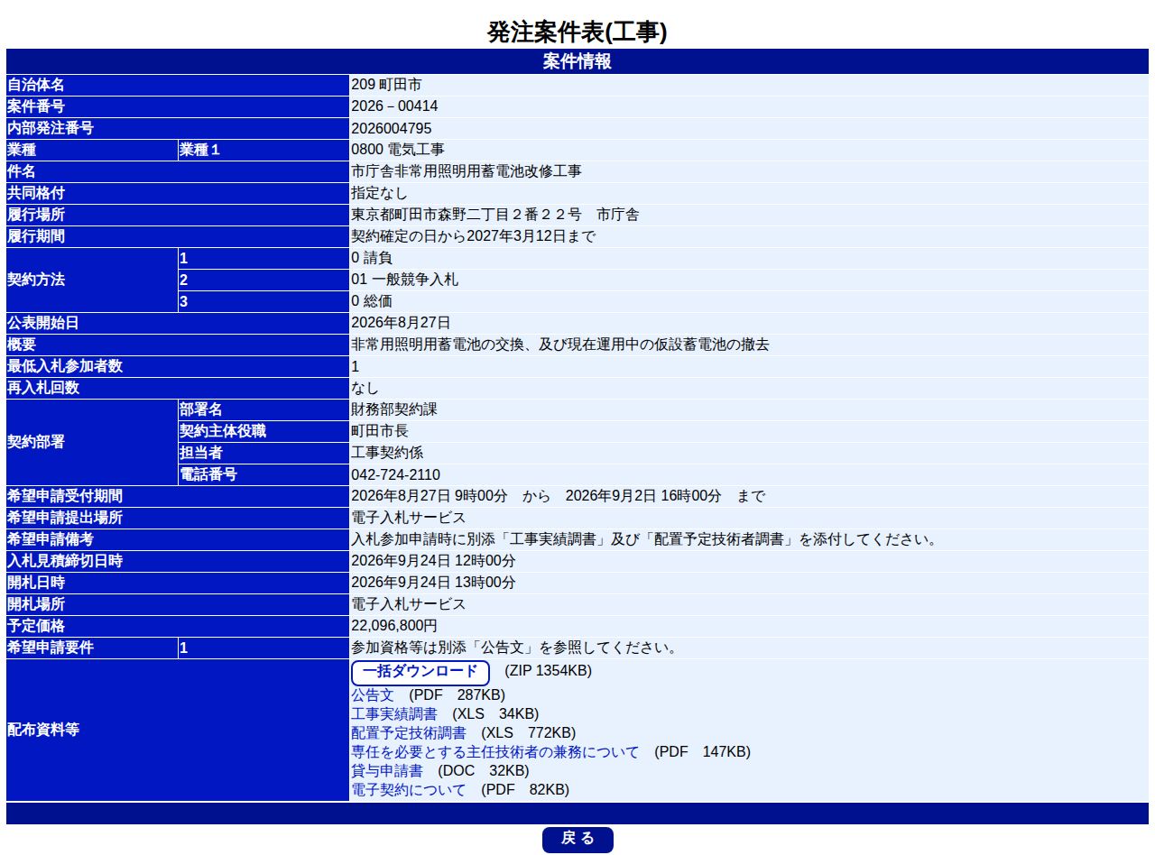Click the 希望申請提出場所 value 電子入札サービス

tap(409, 518)
